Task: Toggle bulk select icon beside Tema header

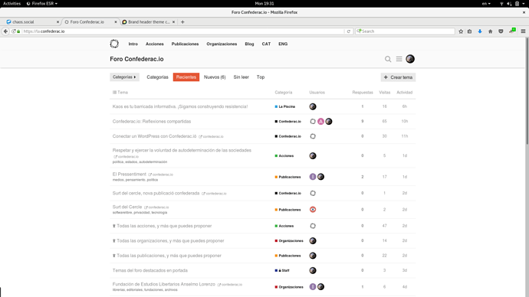Action: coord(114,93)
